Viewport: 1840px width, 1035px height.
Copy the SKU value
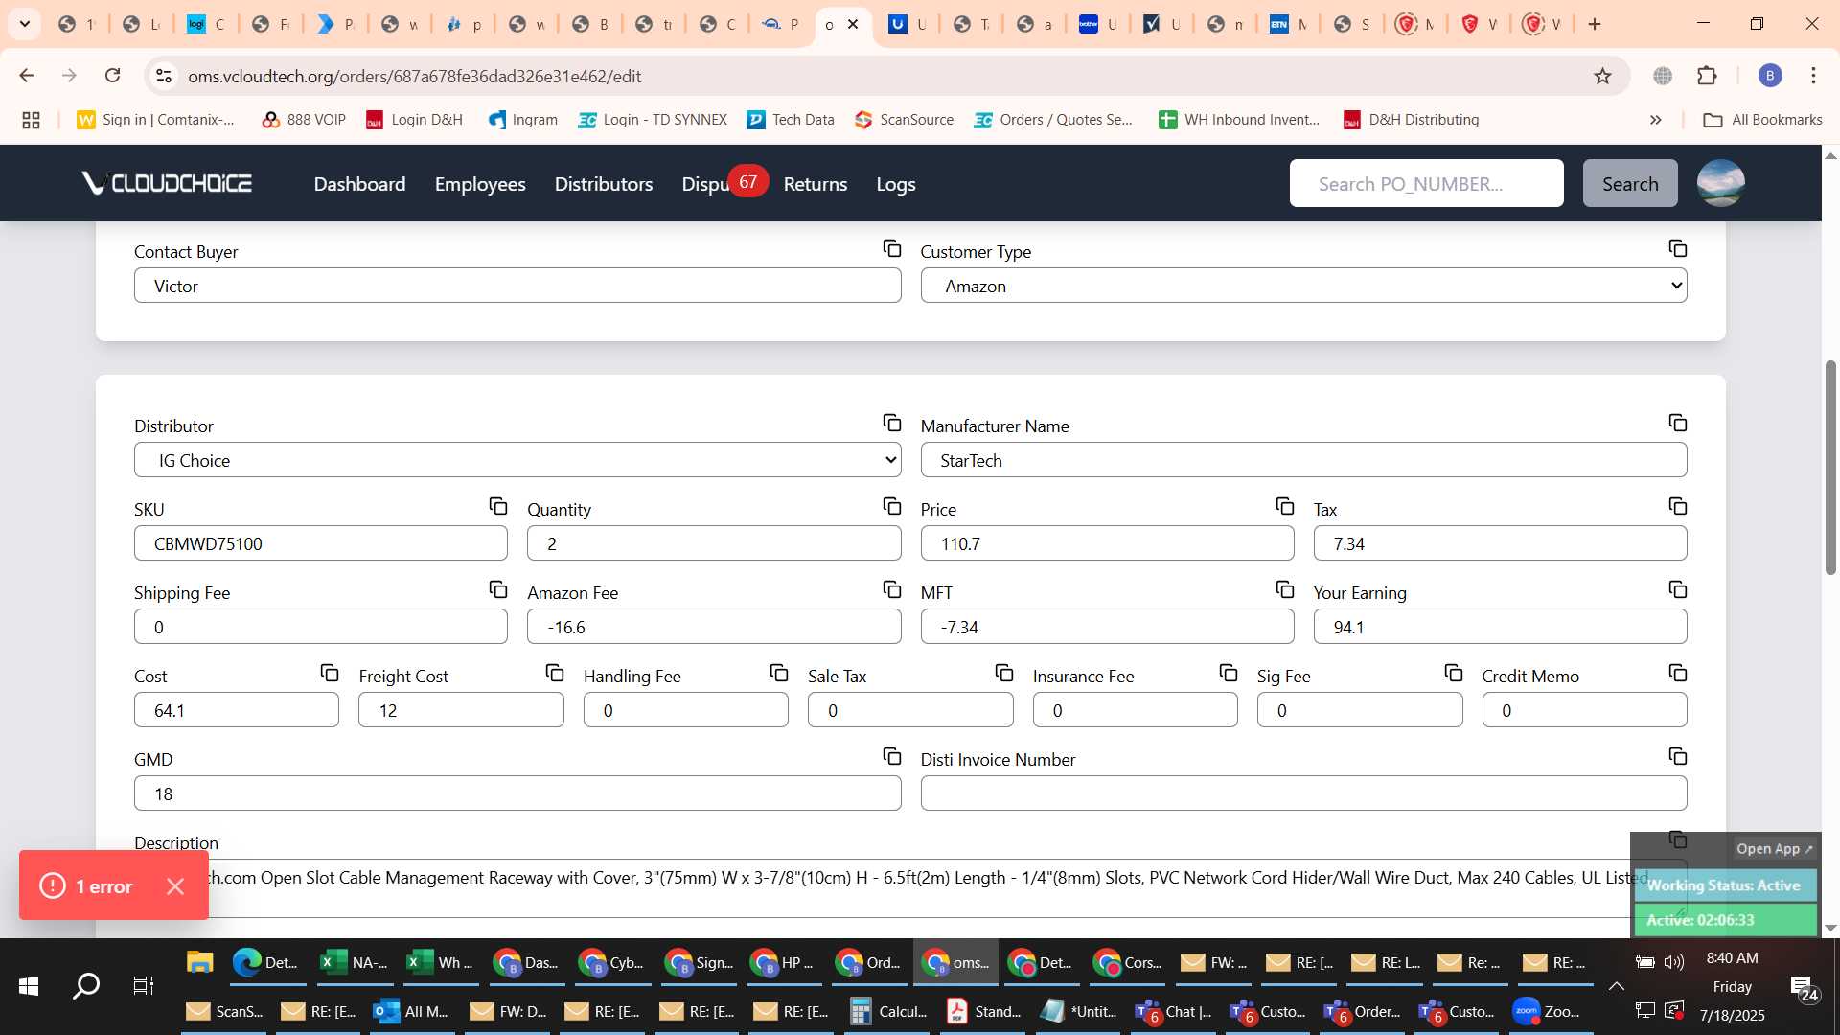(x=498, y=507)
